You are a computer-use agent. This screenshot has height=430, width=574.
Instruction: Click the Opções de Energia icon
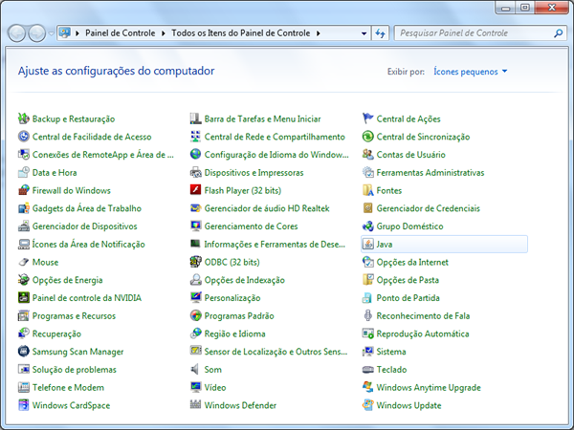tap(24, 280)
